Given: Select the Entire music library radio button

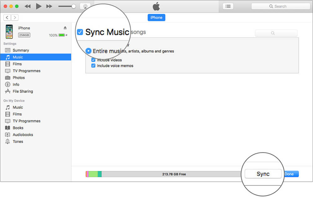Looking at the screenshot, I should (89, 51).
